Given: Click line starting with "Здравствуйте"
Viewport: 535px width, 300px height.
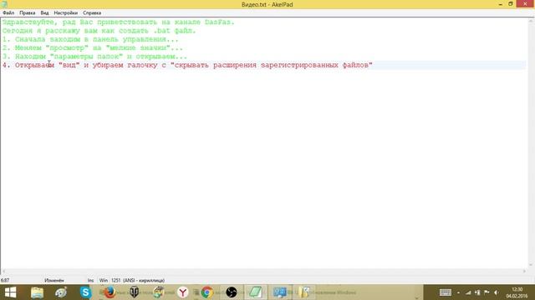Looking at the screenshot, I should (119, 22).
